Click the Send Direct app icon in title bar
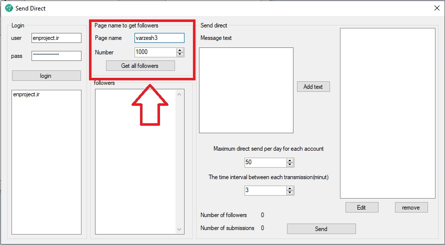Image resolution: width=445 pixels, height=245 pixels. 8,8
